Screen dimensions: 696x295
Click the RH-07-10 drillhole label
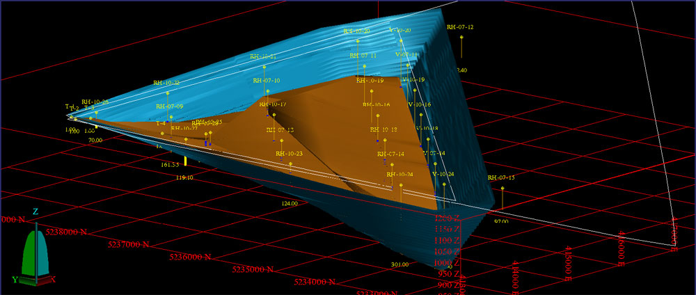[x=267, y=81]
